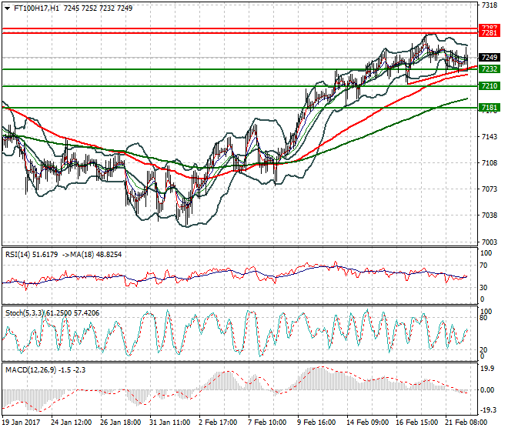Viewport: 508px width, 431px height.
Task: Click the 7003 price scale value
Action: point(490,242)
